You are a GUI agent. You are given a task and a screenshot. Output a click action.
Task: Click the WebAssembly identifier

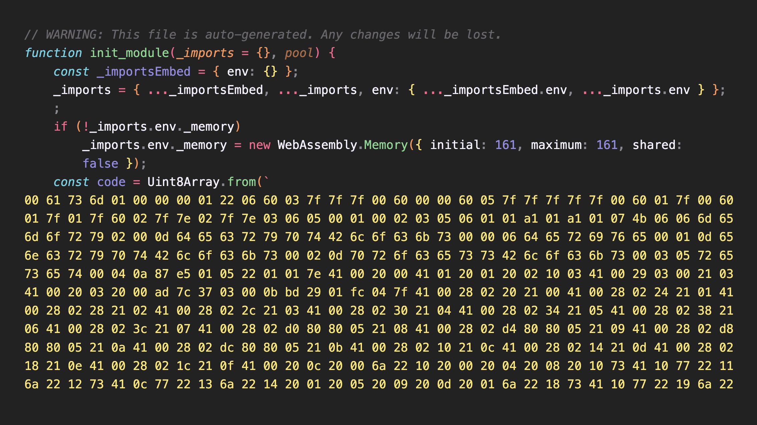point(317,145)
